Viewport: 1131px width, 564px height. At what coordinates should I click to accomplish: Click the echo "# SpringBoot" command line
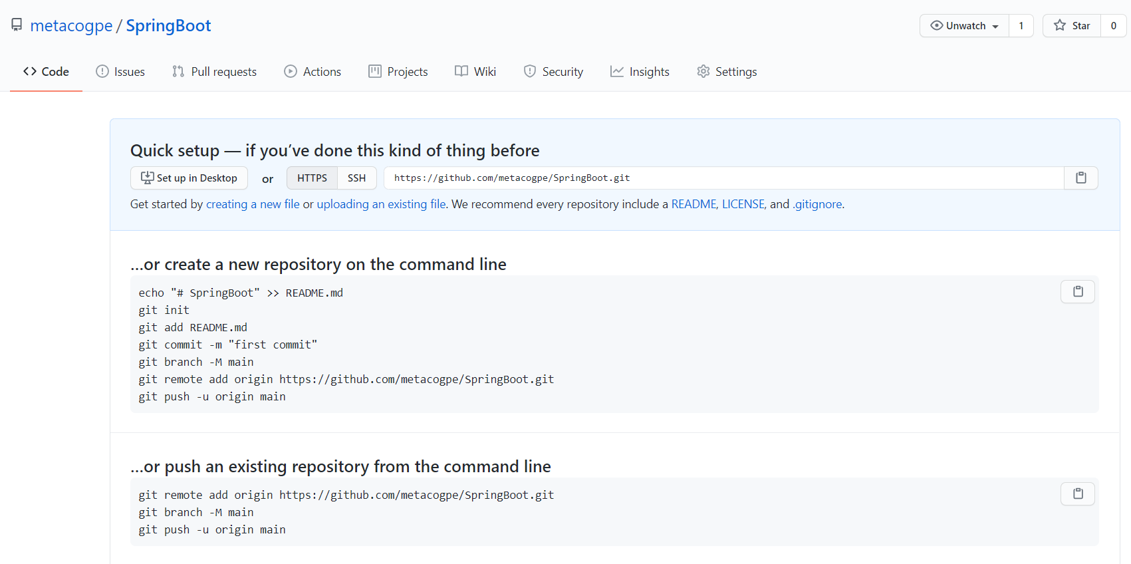tap(241, 293)
